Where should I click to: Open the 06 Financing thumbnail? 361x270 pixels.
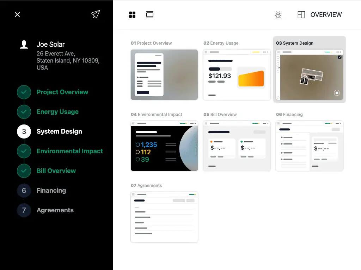[x=310, y=146]
